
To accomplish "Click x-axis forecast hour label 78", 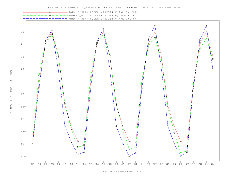I will 200,164.
